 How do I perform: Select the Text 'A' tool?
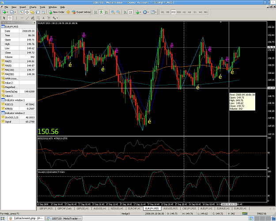[x=43, y=18]
